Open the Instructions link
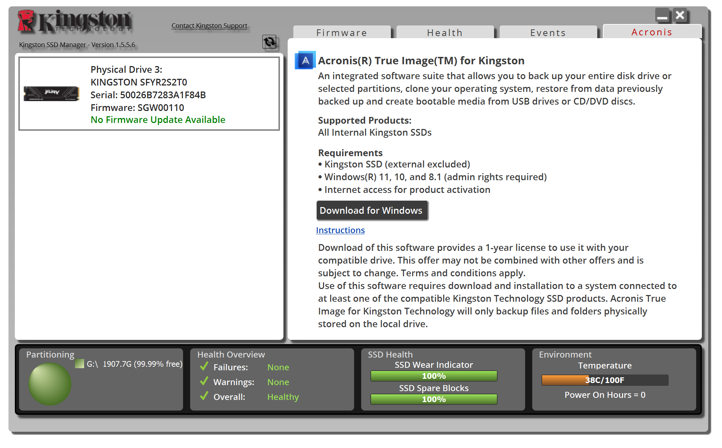Image resolution: width=722 pixels, height=448 pixels. coord(340,230)
